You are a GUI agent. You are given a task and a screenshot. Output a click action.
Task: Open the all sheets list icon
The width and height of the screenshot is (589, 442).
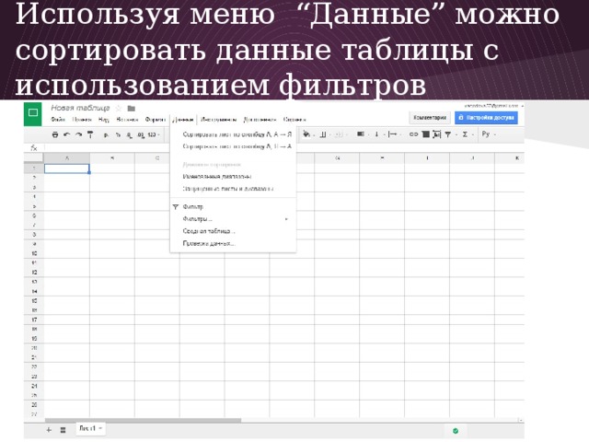[64, 430]
